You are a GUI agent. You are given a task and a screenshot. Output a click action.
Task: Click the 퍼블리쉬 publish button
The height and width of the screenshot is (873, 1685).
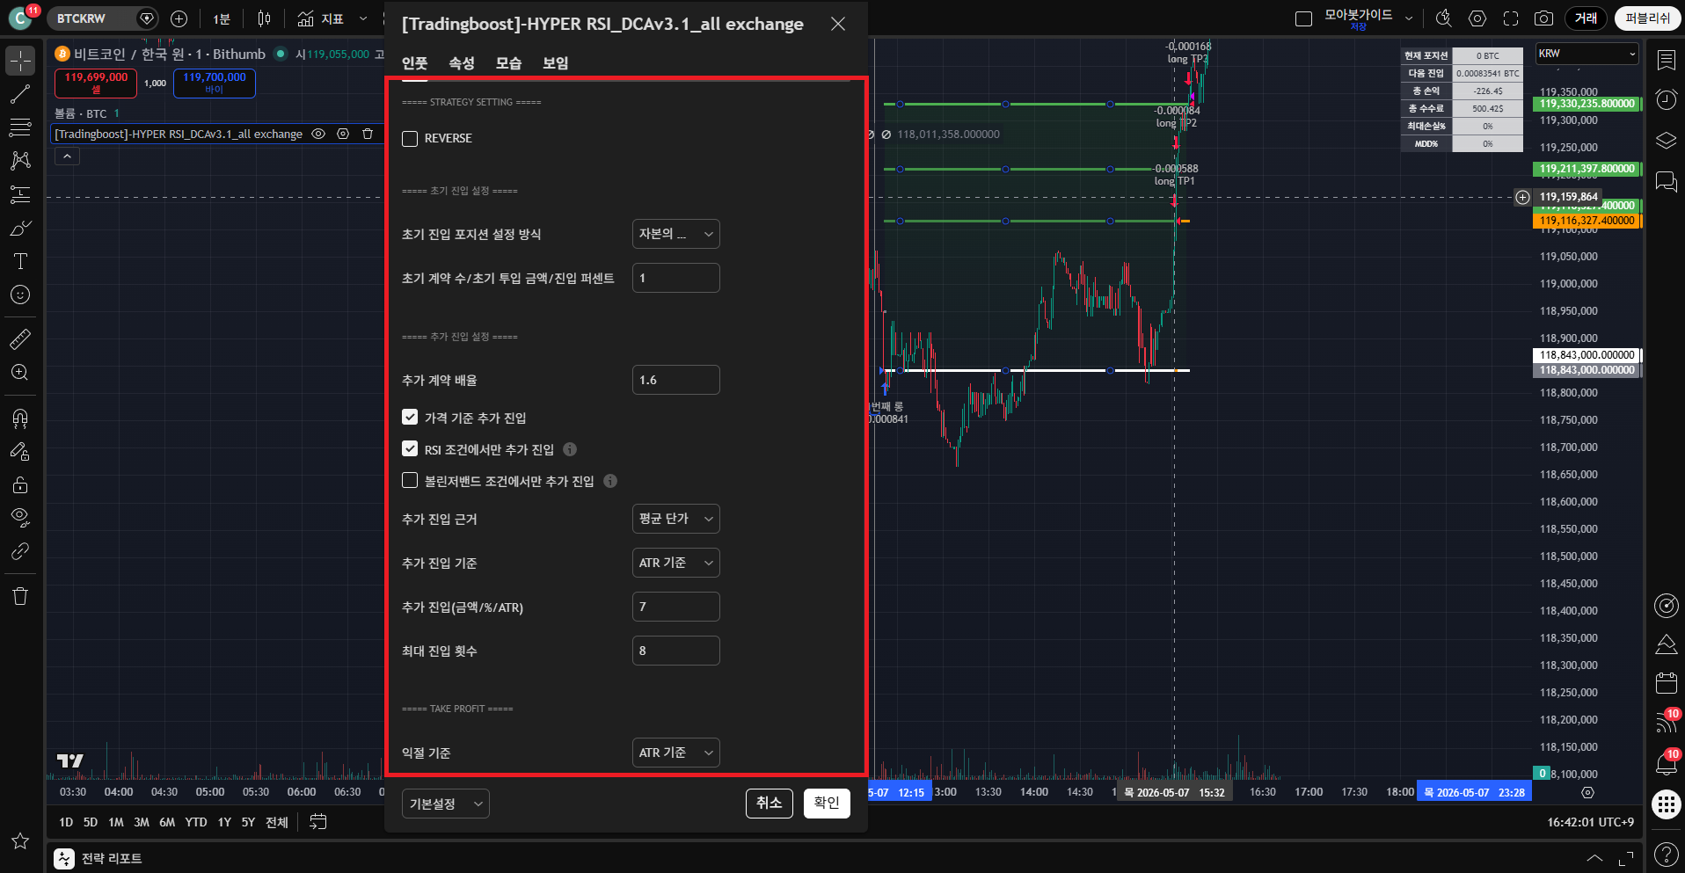point(1648,18)
